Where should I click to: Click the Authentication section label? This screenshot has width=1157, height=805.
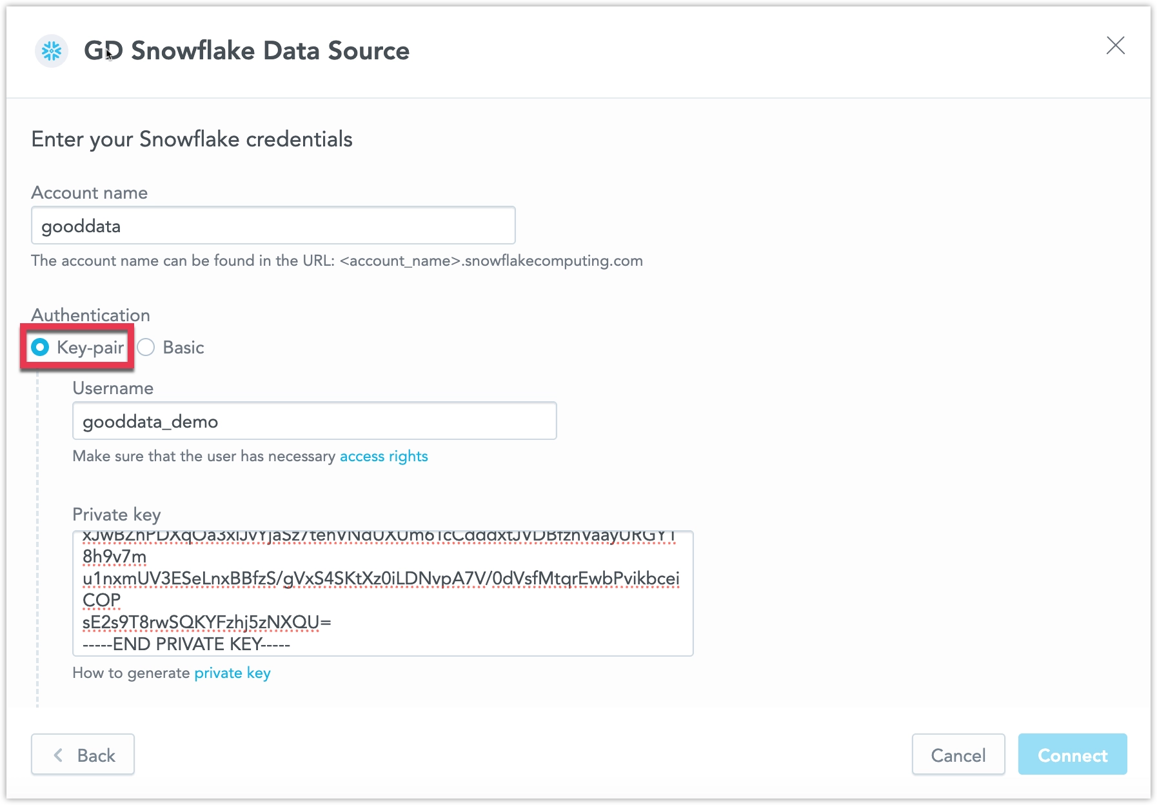click(90, 315)
